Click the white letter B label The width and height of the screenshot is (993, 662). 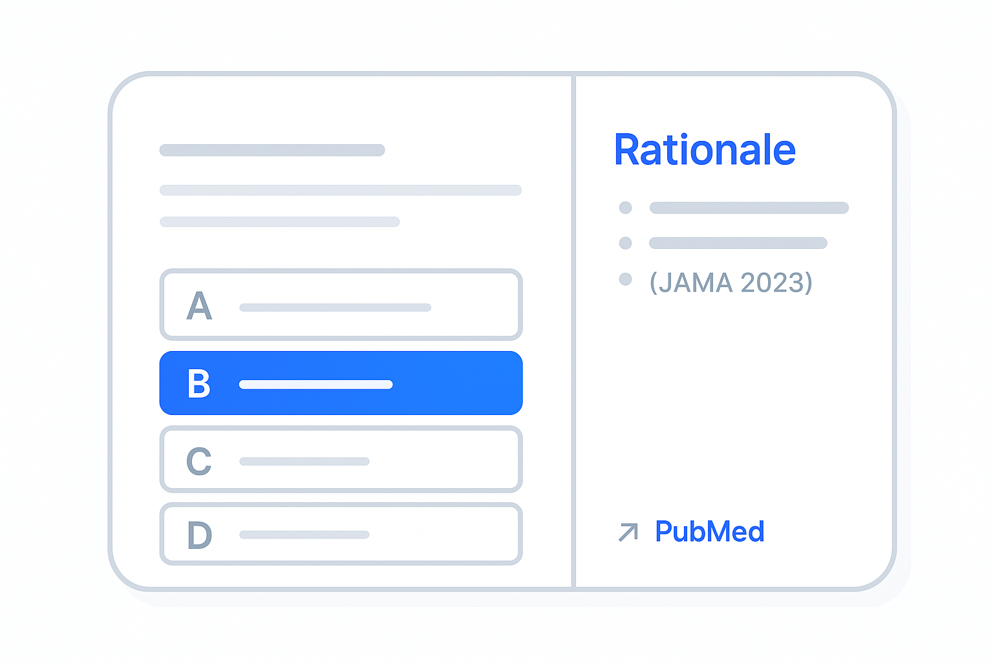coord(198,383)
